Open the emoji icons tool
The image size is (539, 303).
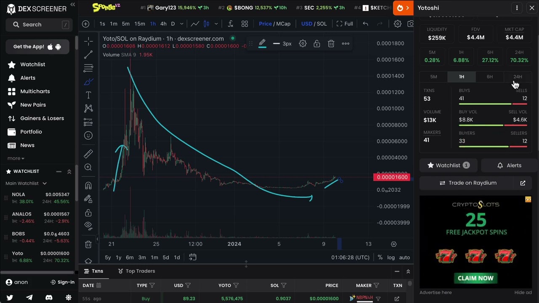point(88,136)
